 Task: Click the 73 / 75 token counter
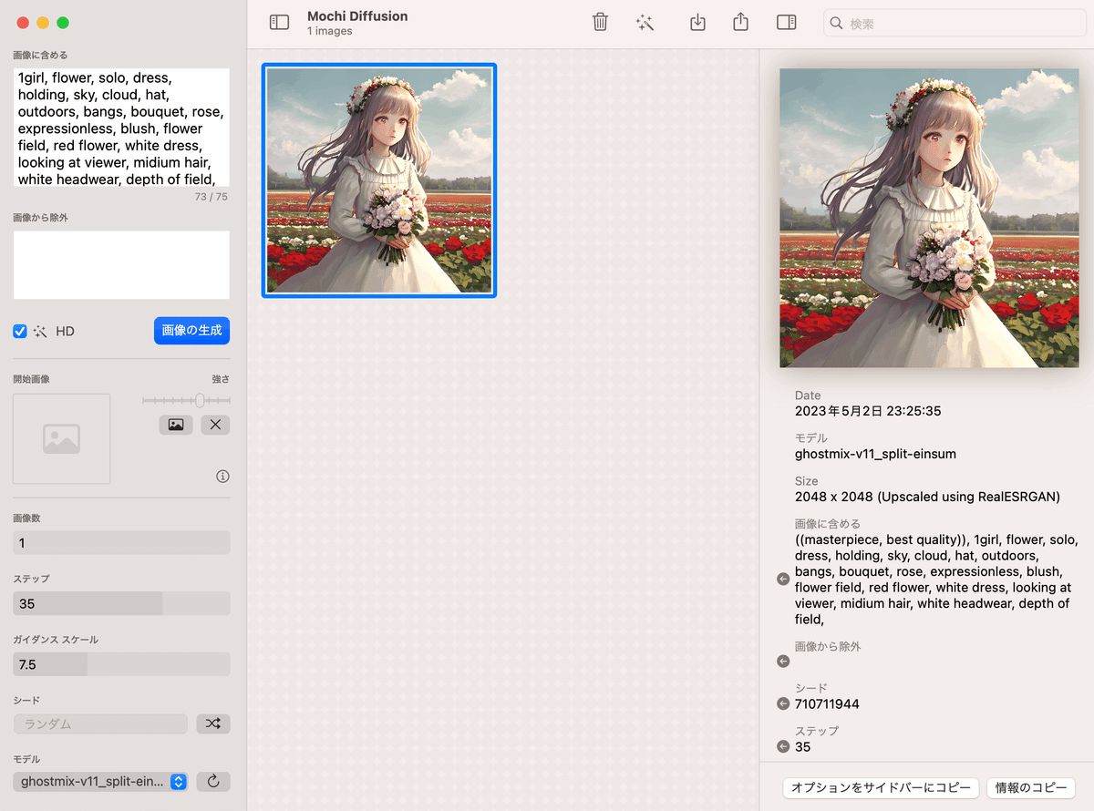(212, 197)
